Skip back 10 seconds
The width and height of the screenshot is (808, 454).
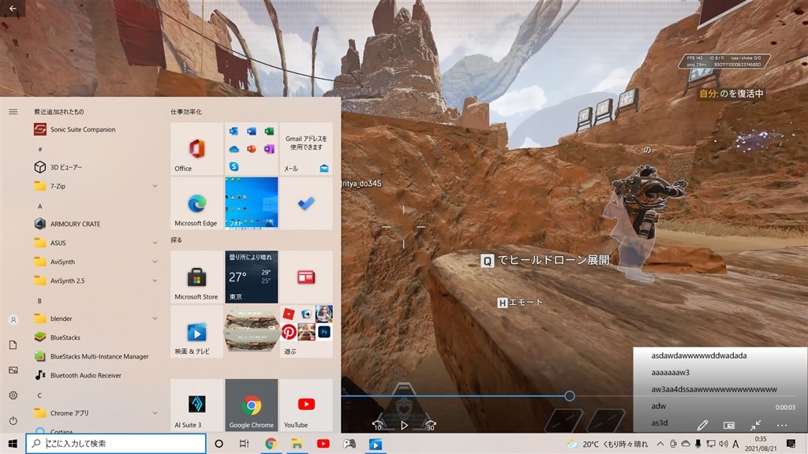tap(377, 425)
